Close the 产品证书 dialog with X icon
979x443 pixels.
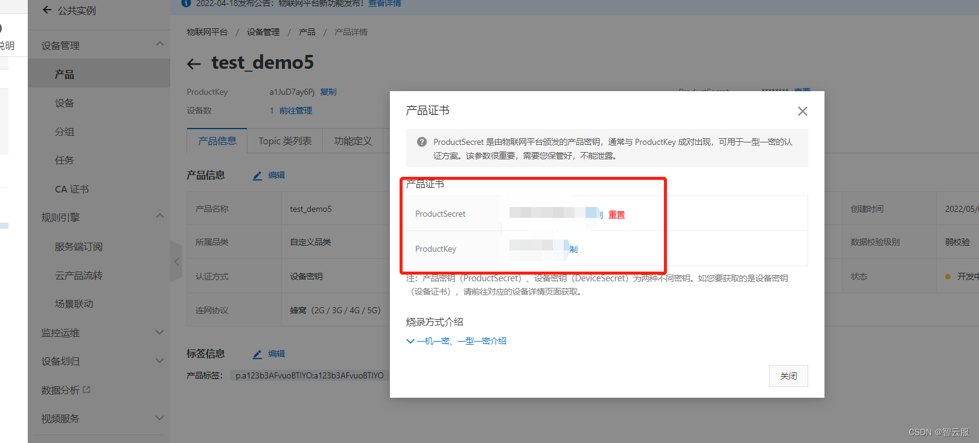tap(802, 111)
